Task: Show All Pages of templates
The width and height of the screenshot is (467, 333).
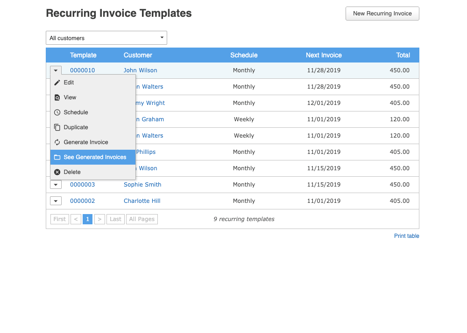Action: pyautogui.click(x=142, y=219)
